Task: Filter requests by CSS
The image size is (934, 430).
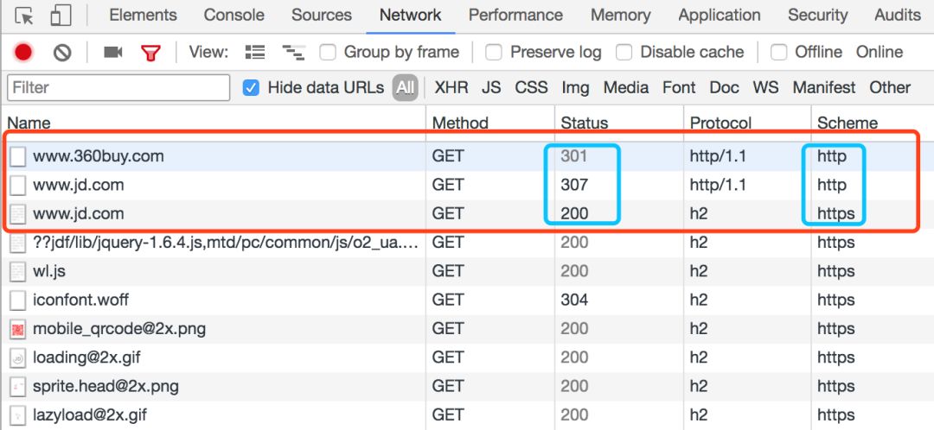Action: point(531,88)
